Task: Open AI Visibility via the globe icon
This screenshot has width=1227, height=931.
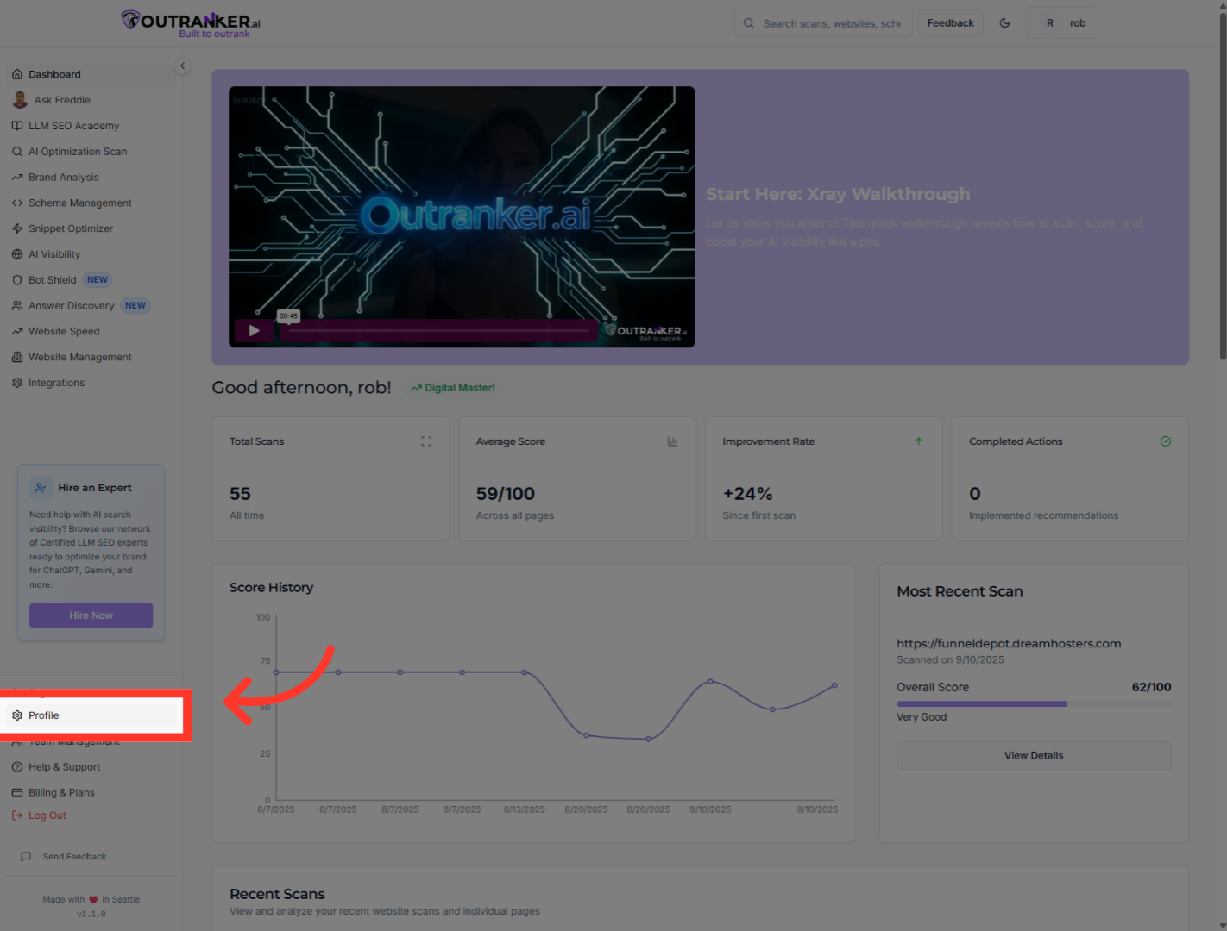Action: (17, 254)
